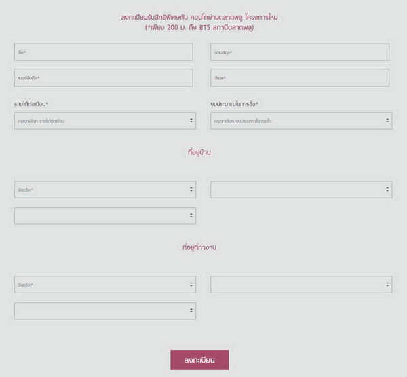407x377 pixels.
Task: Focus the นามสกุล (last name) input field
Action: [x=300, y=52]
